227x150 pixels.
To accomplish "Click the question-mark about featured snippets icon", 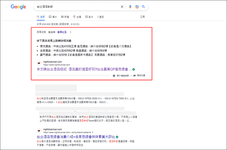I will [114, 76].
